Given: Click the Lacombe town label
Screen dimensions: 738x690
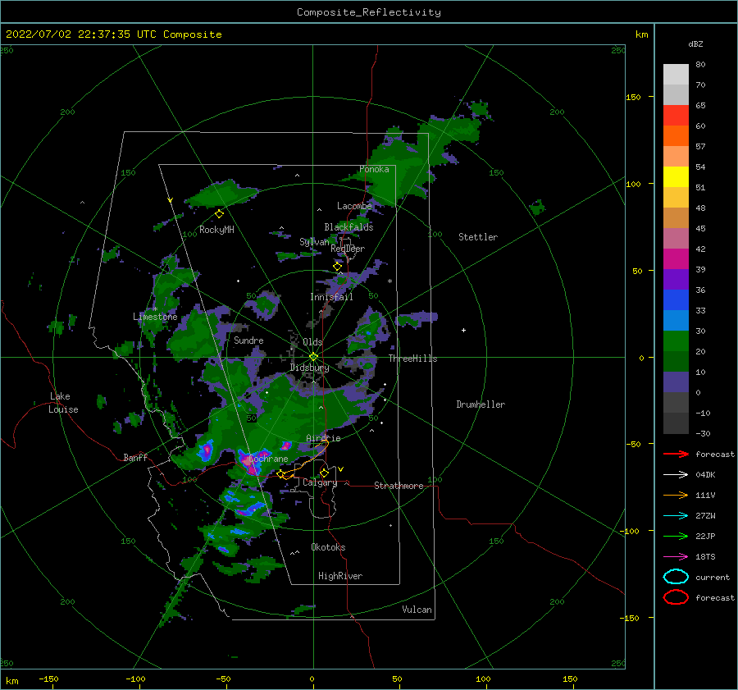Looking at the screenshot, I should point(354,206).
